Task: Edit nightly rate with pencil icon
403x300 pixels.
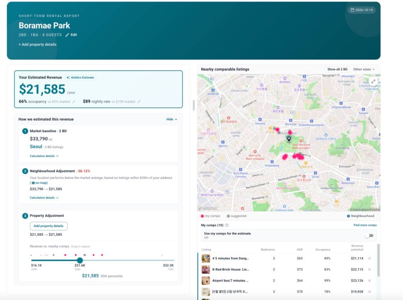Action: 139,102
